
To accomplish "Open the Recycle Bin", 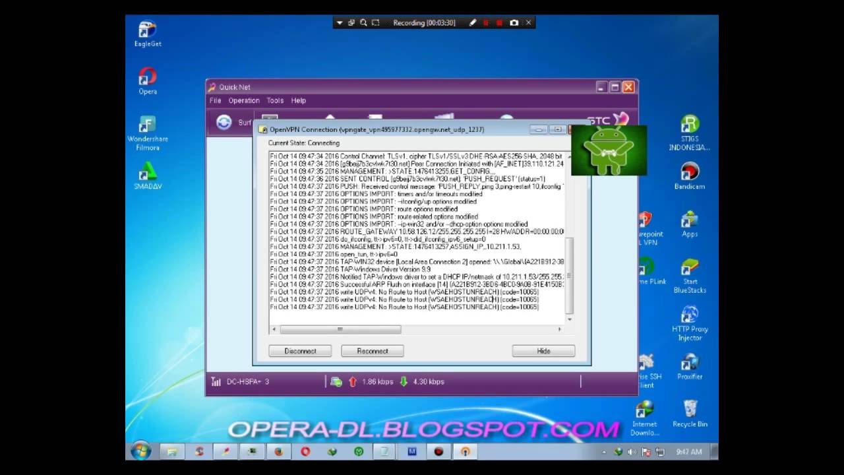I will 690,414.
